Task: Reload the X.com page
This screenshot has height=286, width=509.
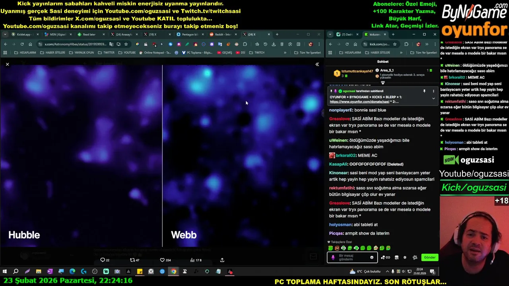Action: click(22, 44)
